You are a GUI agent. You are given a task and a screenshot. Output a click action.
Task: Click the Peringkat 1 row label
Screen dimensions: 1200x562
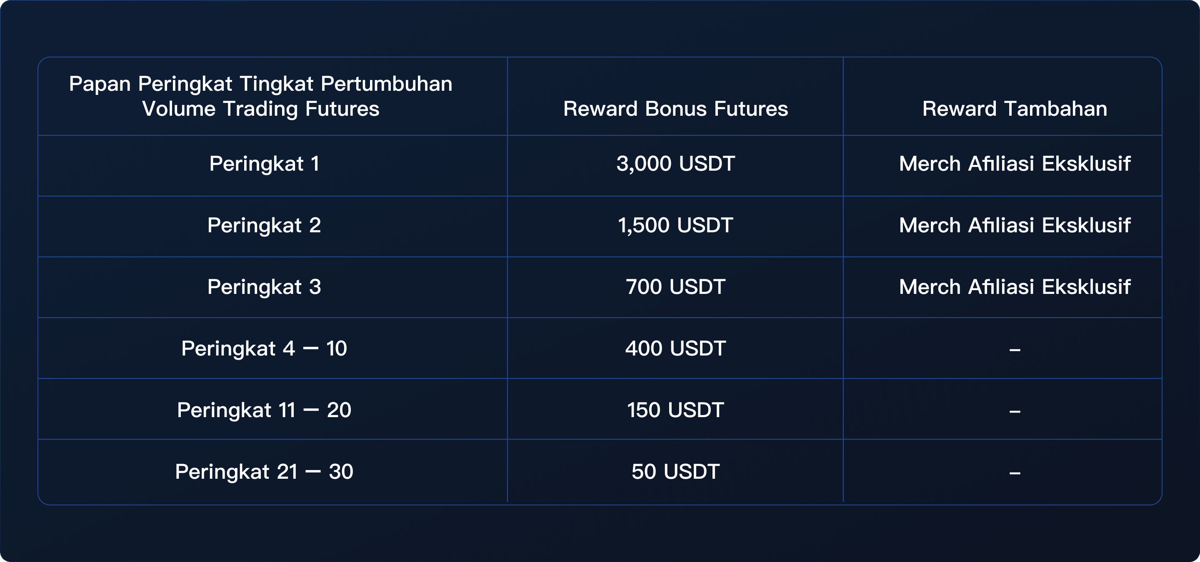click(264, 164)
